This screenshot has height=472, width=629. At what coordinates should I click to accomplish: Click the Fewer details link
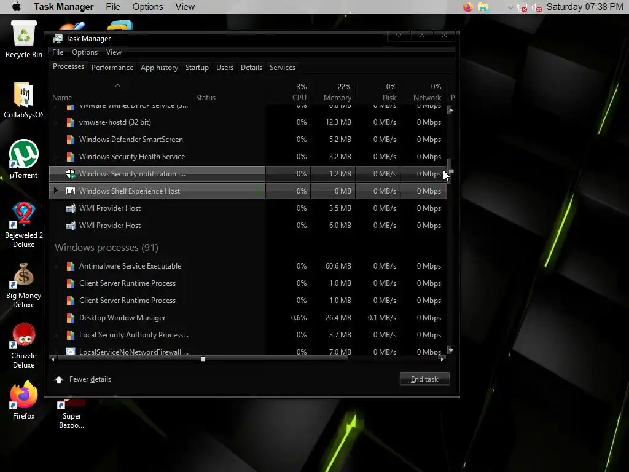(90, 379)
